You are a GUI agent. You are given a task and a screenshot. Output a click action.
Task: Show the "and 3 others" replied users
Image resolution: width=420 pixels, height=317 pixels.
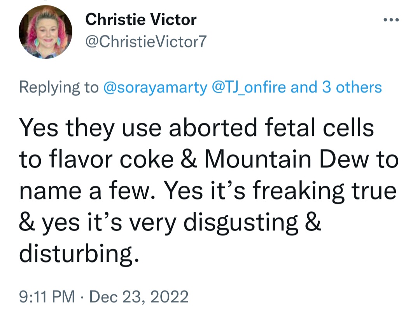pyautogui.click(x=337, y=87)
